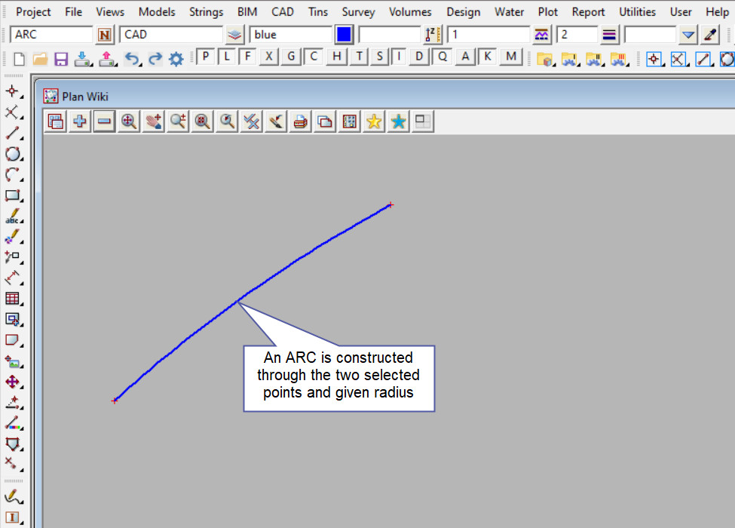
Task: Click the plus (add model) icon in Plan view
Action: click(79, 121)
